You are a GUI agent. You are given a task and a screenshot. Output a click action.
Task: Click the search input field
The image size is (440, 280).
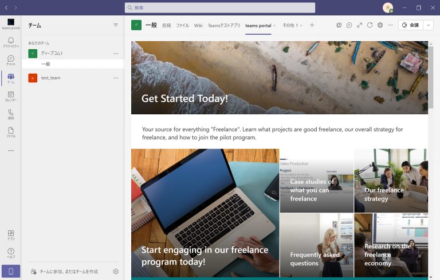(x=220, y=7)
